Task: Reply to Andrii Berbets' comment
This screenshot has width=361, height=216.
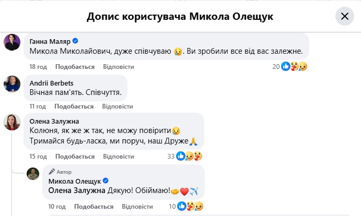Action: click(x=118, y=106)
